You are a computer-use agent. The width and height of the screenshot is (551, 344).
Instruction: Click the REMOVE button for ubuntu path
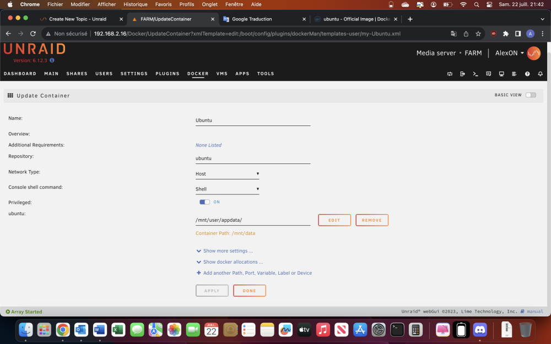[372, 220]
